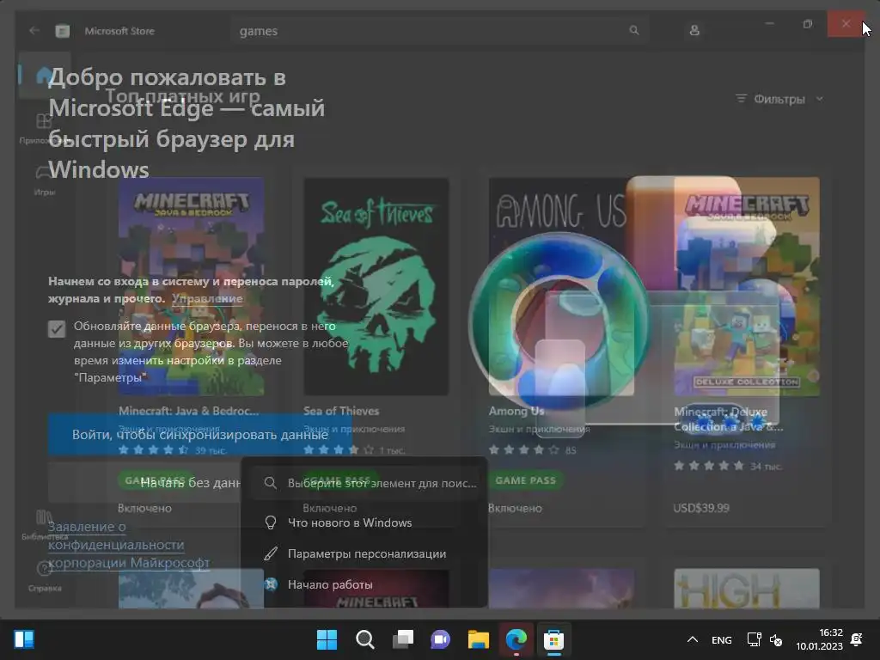Switch the ENG input language indicator
Screen dimensions: 880x660
722,639
